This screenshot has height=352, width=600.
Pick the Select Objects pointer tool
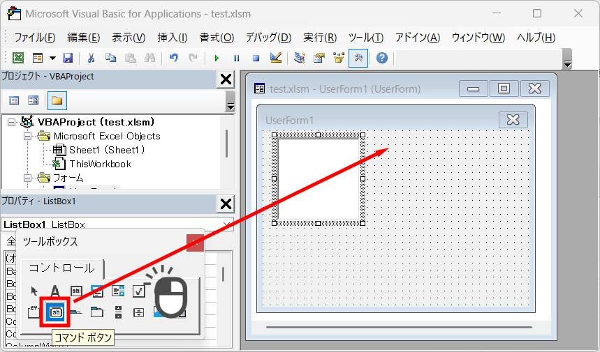(x=34, y=291)
